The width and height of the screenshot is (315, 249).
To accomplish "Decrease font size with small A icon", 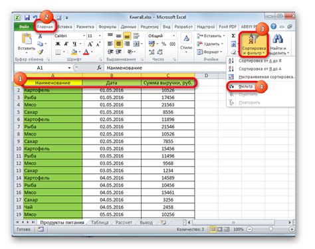I will click(98, 44).
